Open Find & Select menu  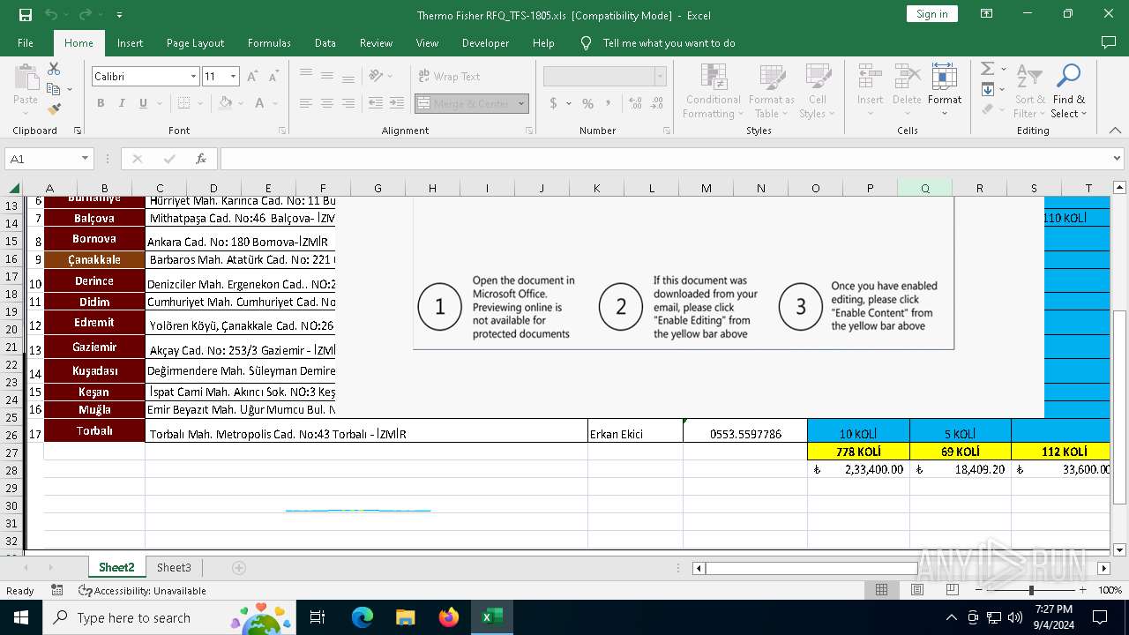pyautogui.click(x=1069, y=91)
